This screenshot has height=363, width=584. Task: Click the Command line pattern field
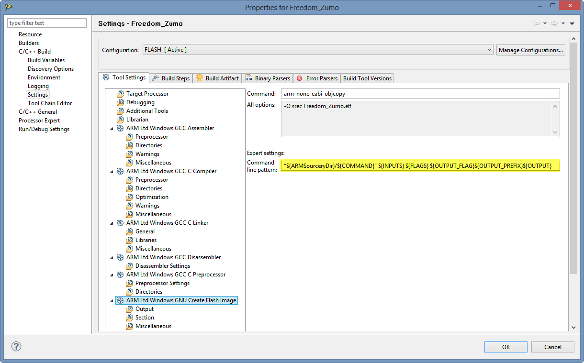[420, 166]
